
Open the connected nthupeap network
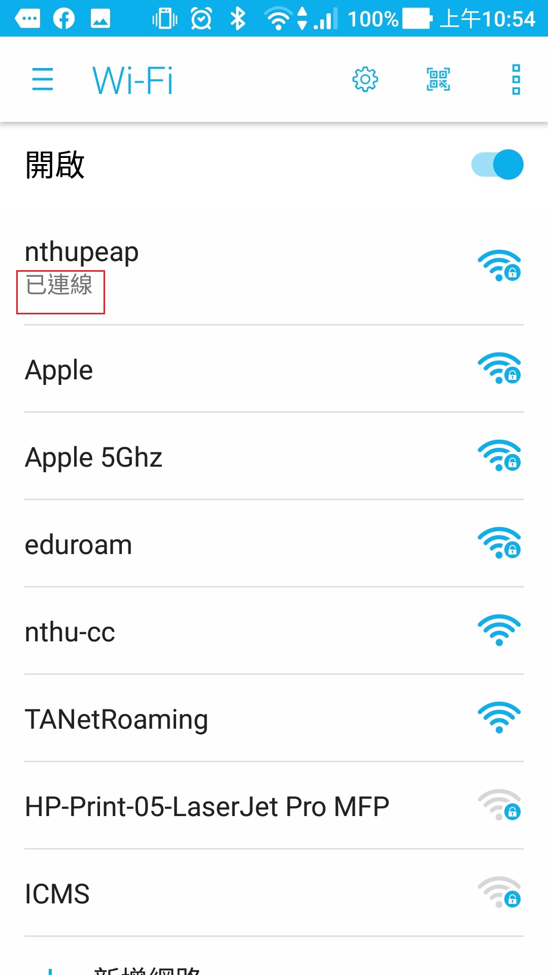(274, 267)
